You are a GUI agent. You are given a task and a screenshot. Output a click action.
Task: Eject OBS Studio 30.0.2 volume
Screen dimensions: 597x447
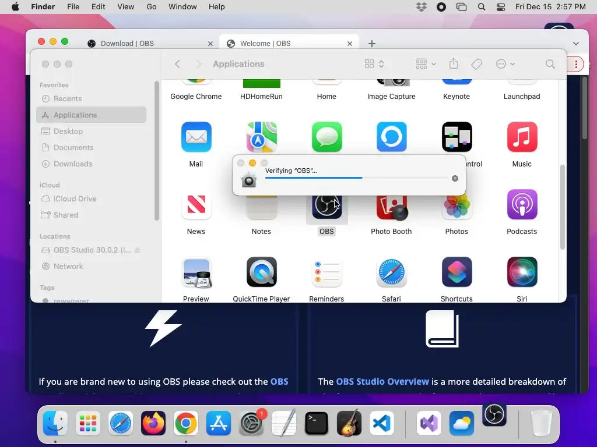click(138, 250)
